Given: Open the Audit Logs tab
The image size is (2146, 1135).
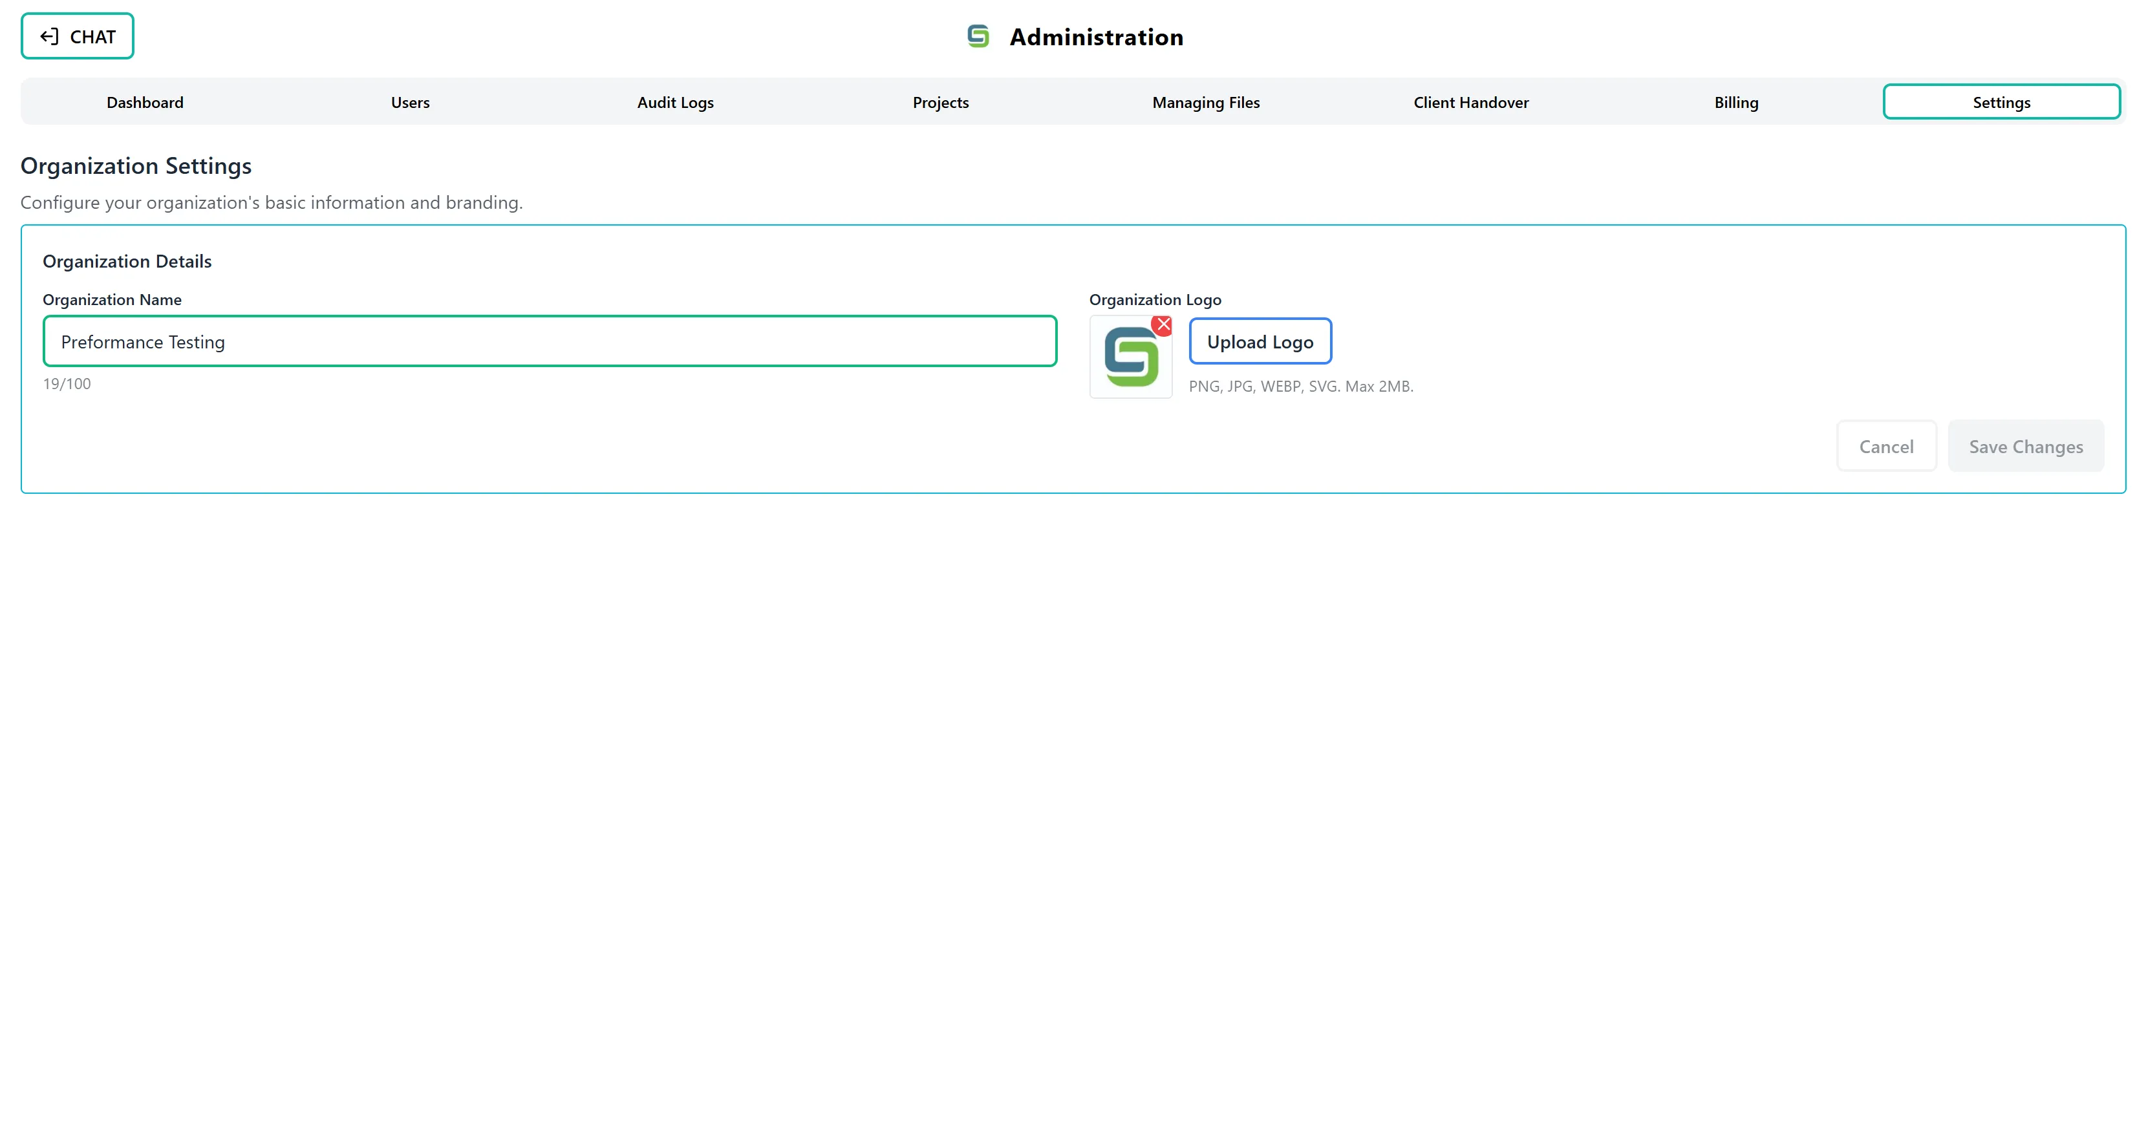Looking at the screenshot, I should click(x=675, y=101).
